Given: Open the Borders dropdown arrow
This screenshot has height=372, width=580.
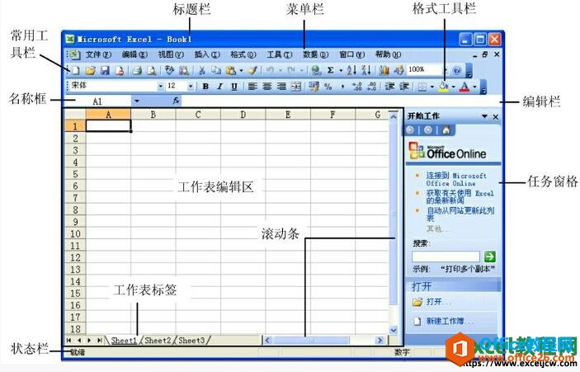Looking at the screenshot, I should tap(432, 87).
